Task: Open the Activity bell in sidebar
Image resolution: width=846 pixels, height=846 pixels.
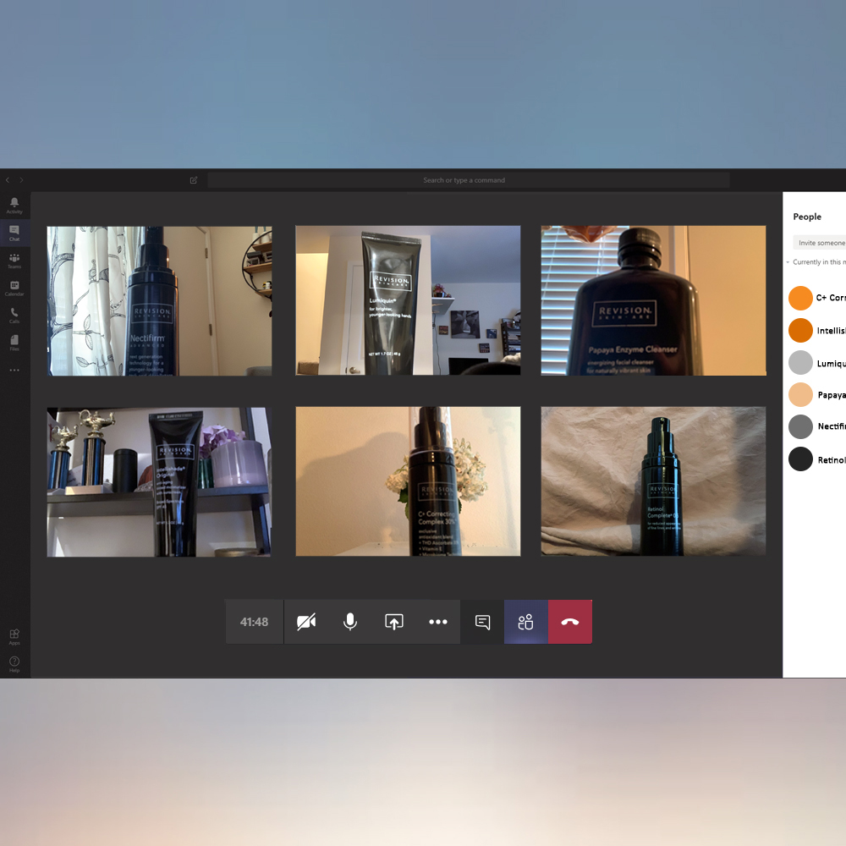Action: pos(14,206)
